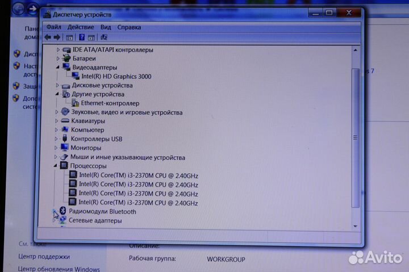Viewport: 409px width, 272px height.
Task: Click the Видеоадаптеры monitor icon
Action: coord(66,67)
